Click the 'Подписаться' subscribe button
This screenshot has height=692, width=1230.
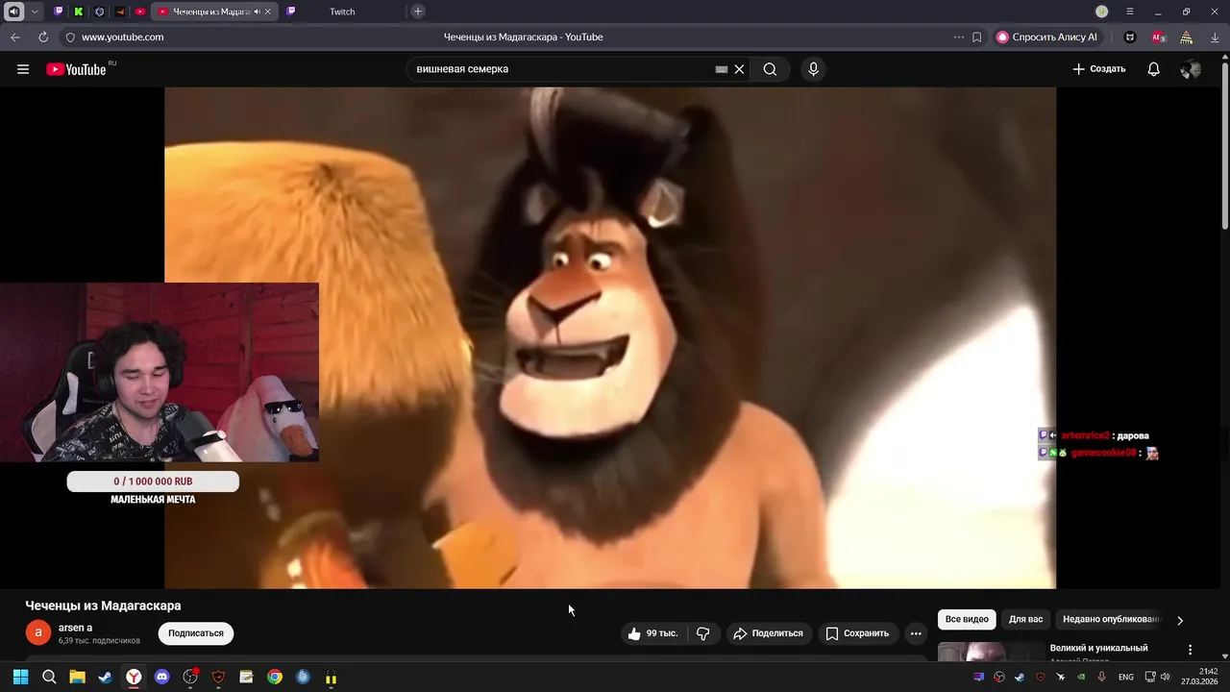196,633
